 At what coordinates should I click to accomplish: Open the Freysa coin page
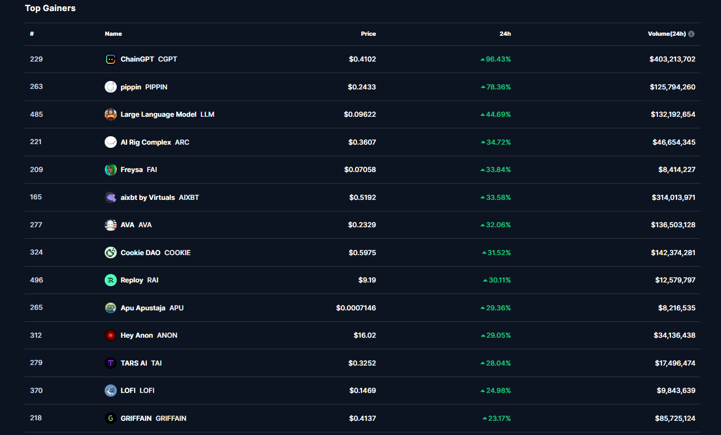click(139, 170)
